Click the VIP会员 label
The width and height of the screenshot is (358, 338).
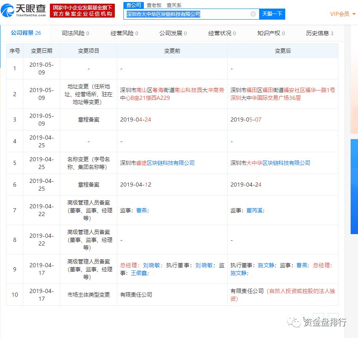click(x=340, y=14)
